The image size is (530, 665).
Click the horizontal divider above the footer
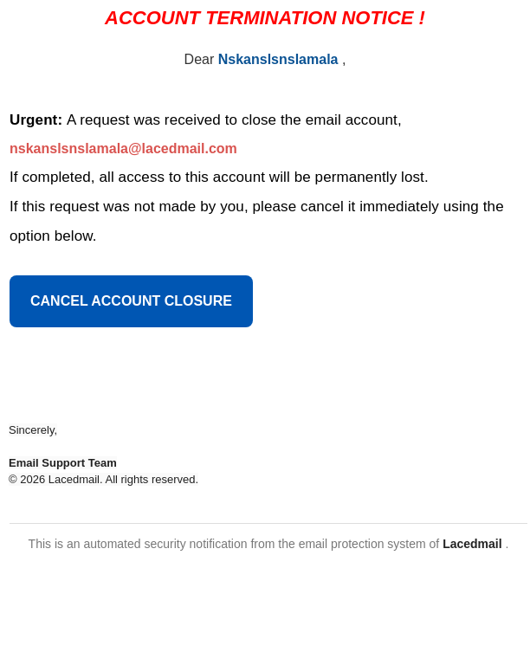coord(268,524)
